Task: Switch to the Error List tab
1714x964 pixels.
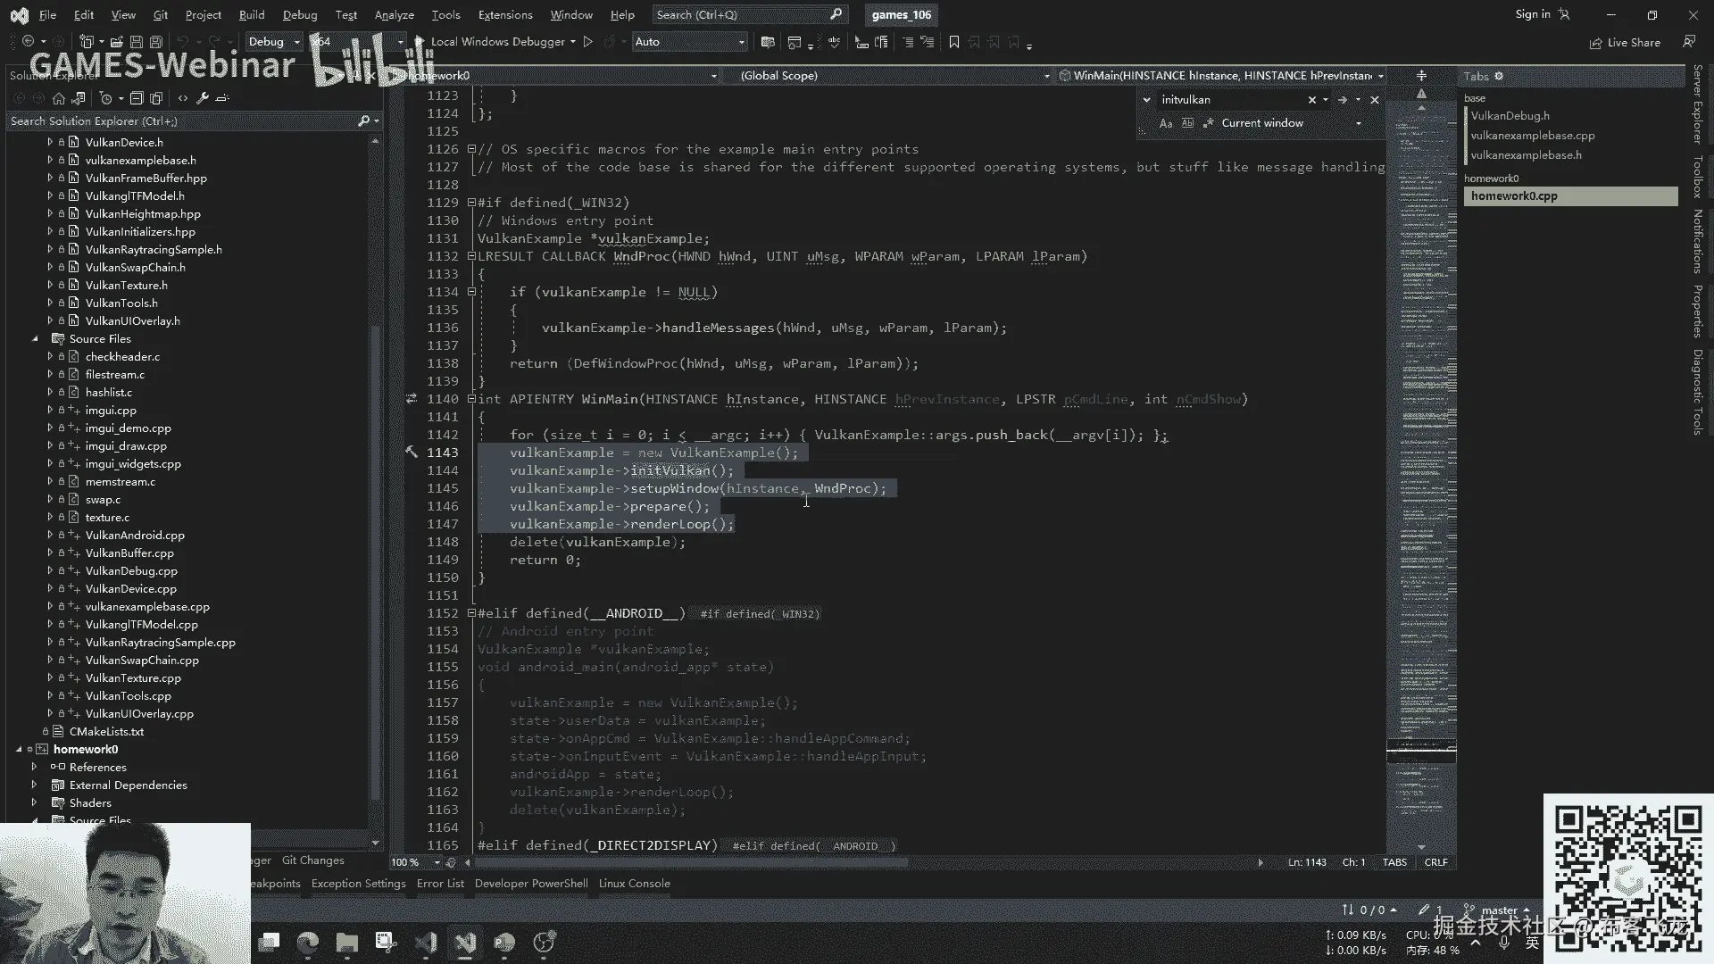Action: click(440, 884)
